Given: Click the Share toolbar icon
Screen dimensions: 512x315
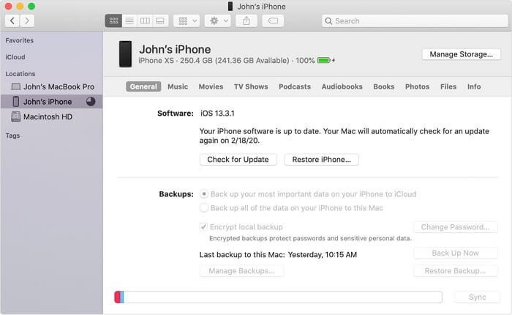Looking at the screenshot, I should pos(246,21).
